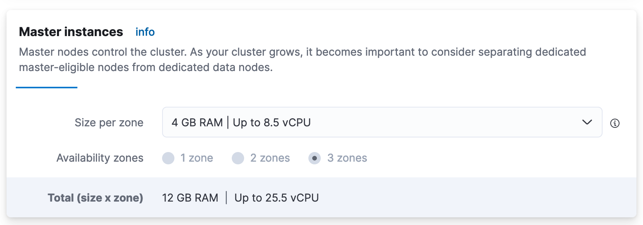Click the blue underline indicator below description
Screen dimensions: 643x225
(46, 88)
